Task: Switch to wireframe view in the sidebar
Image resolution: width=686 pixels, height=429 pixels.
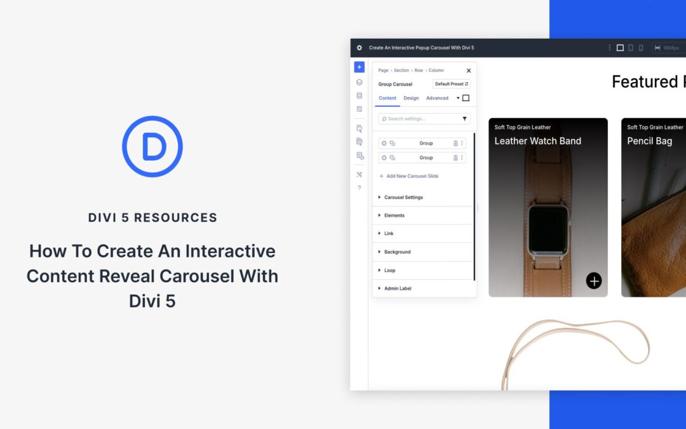Action: pos(359,108)
